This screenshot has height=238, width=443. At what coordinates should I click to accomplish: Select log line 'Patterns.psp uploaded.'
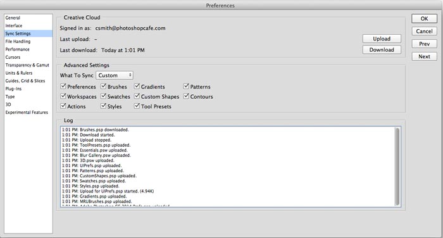(x=93, y=171)
